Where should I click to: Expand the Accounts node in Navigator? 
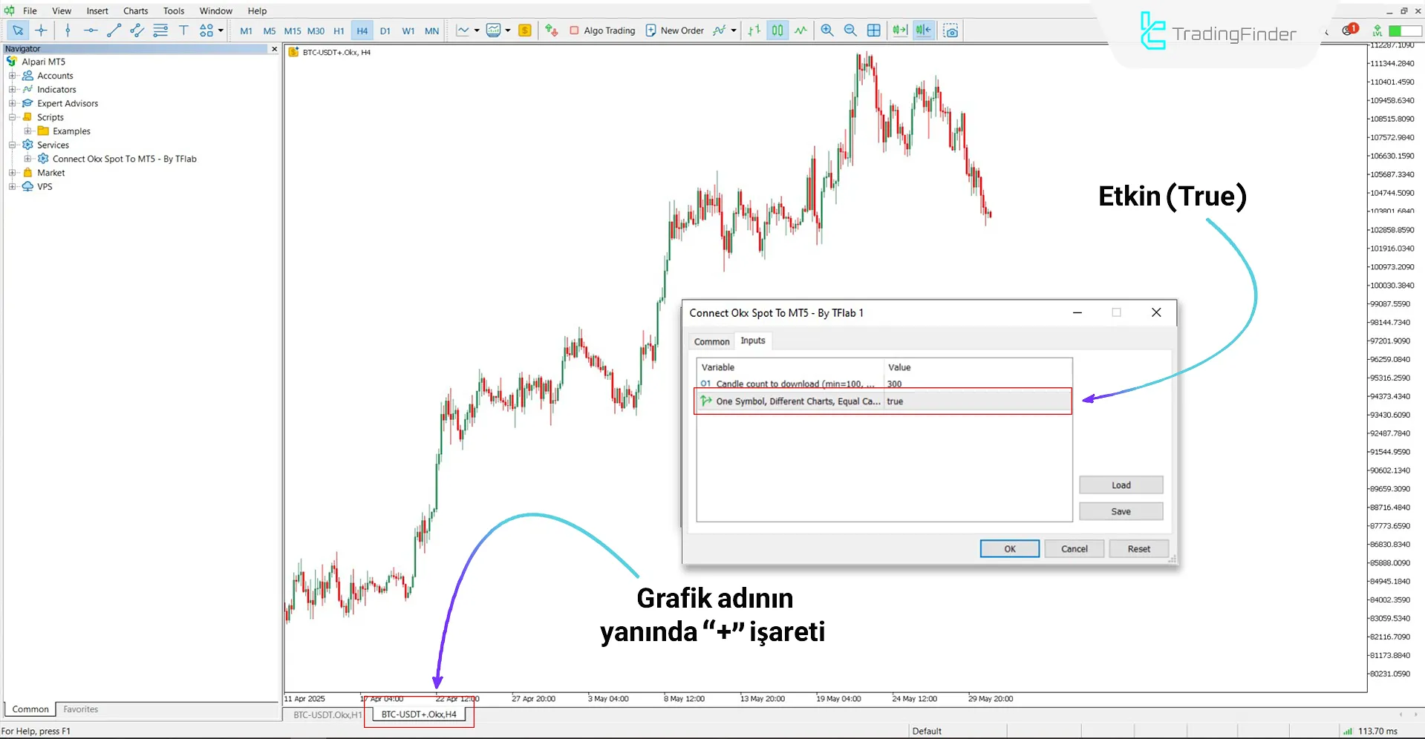pyautogui.click(x=12, y=75)
